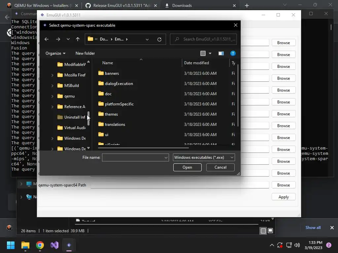Click the qemu-system-sparc64 Path field
338x253 pixels.
tap(180, 185)
